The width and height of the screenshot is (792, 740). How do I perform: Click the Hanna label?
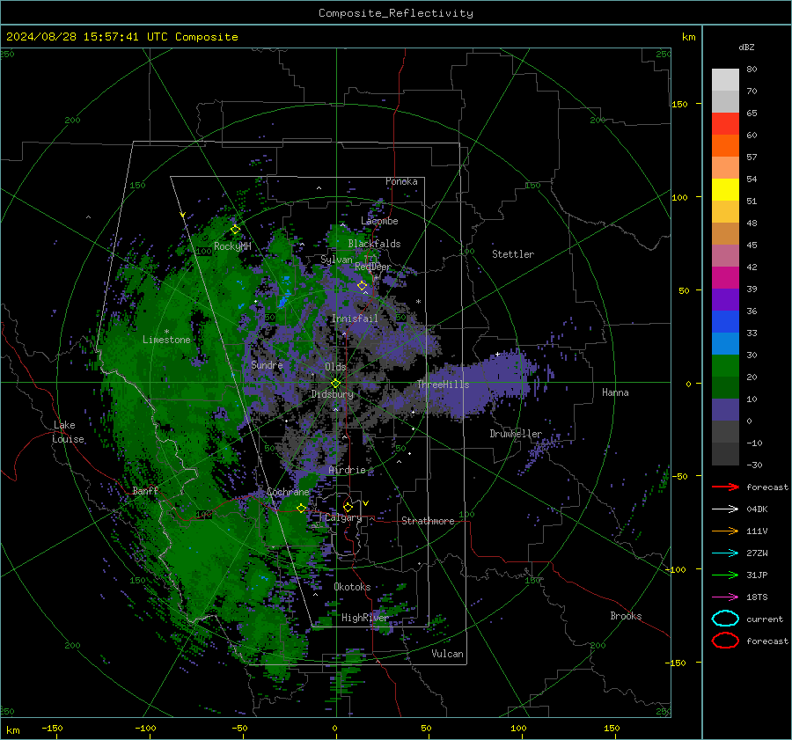click(x=615, y=392)
